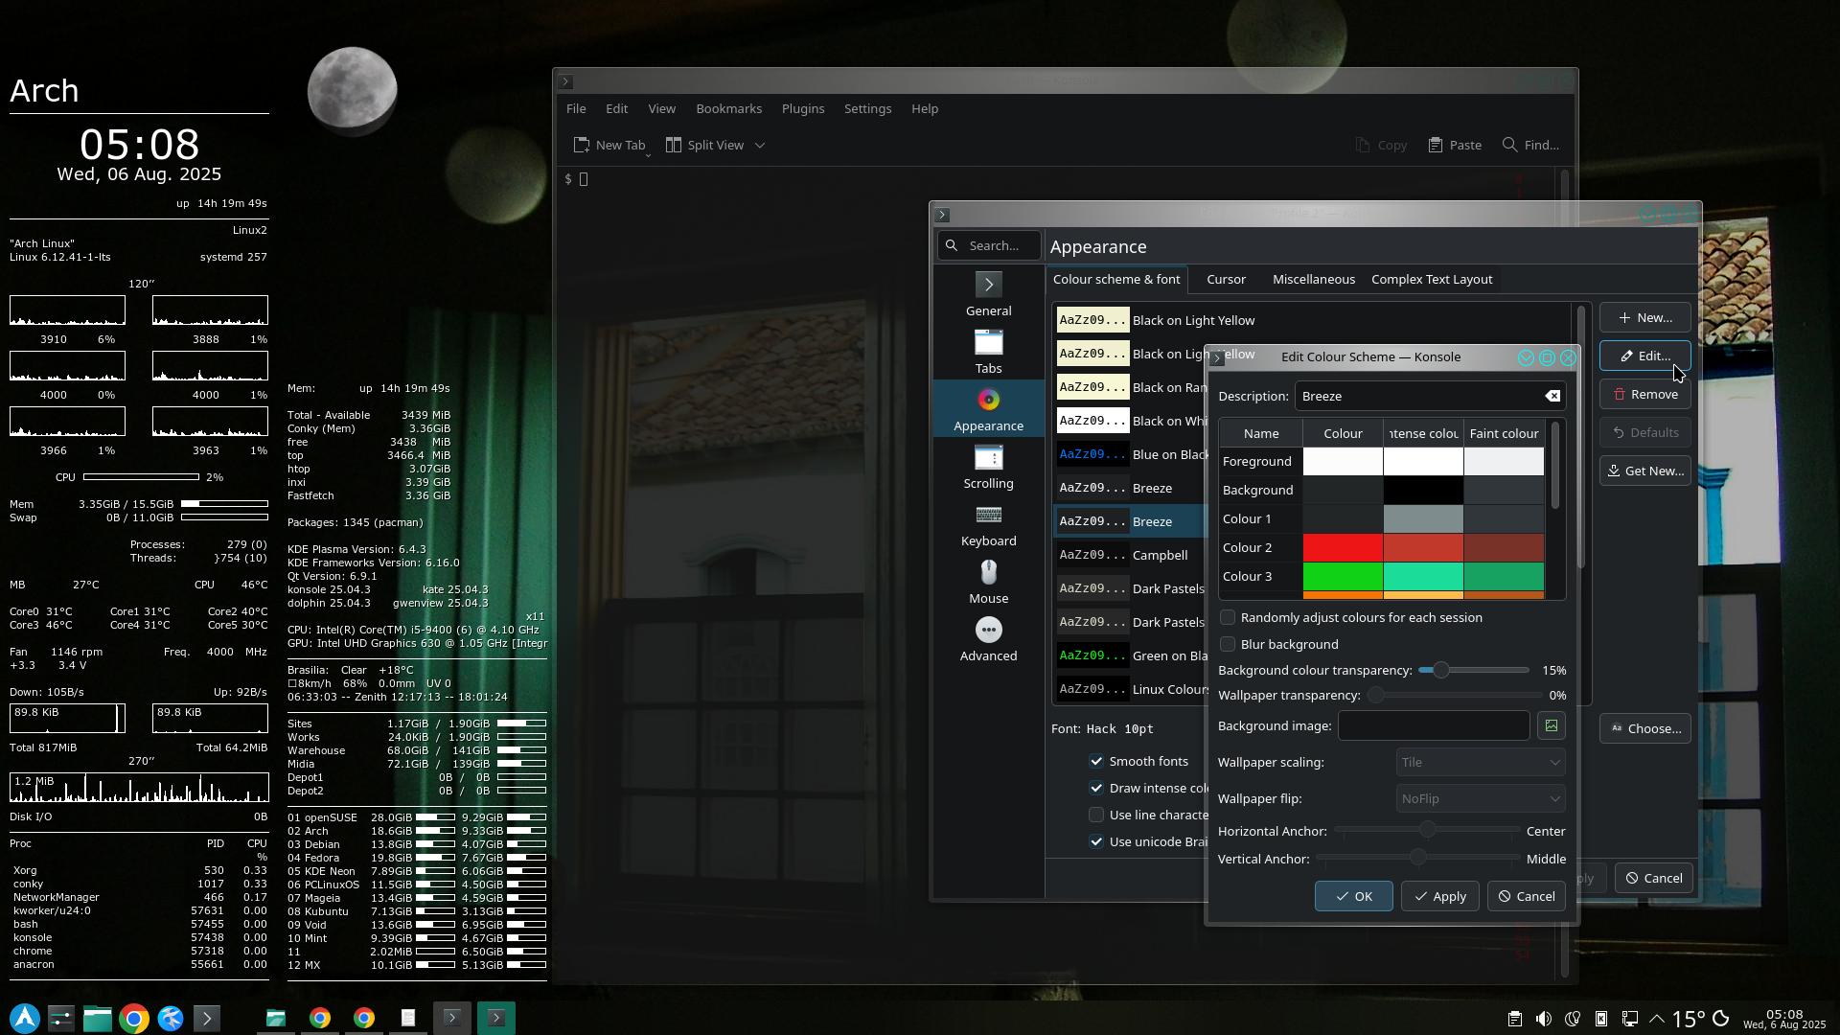Image resolution: width=1840 pixels, height=1035 pixels.
Task: Select the Appearance settings category
Action: pos(988,409)
